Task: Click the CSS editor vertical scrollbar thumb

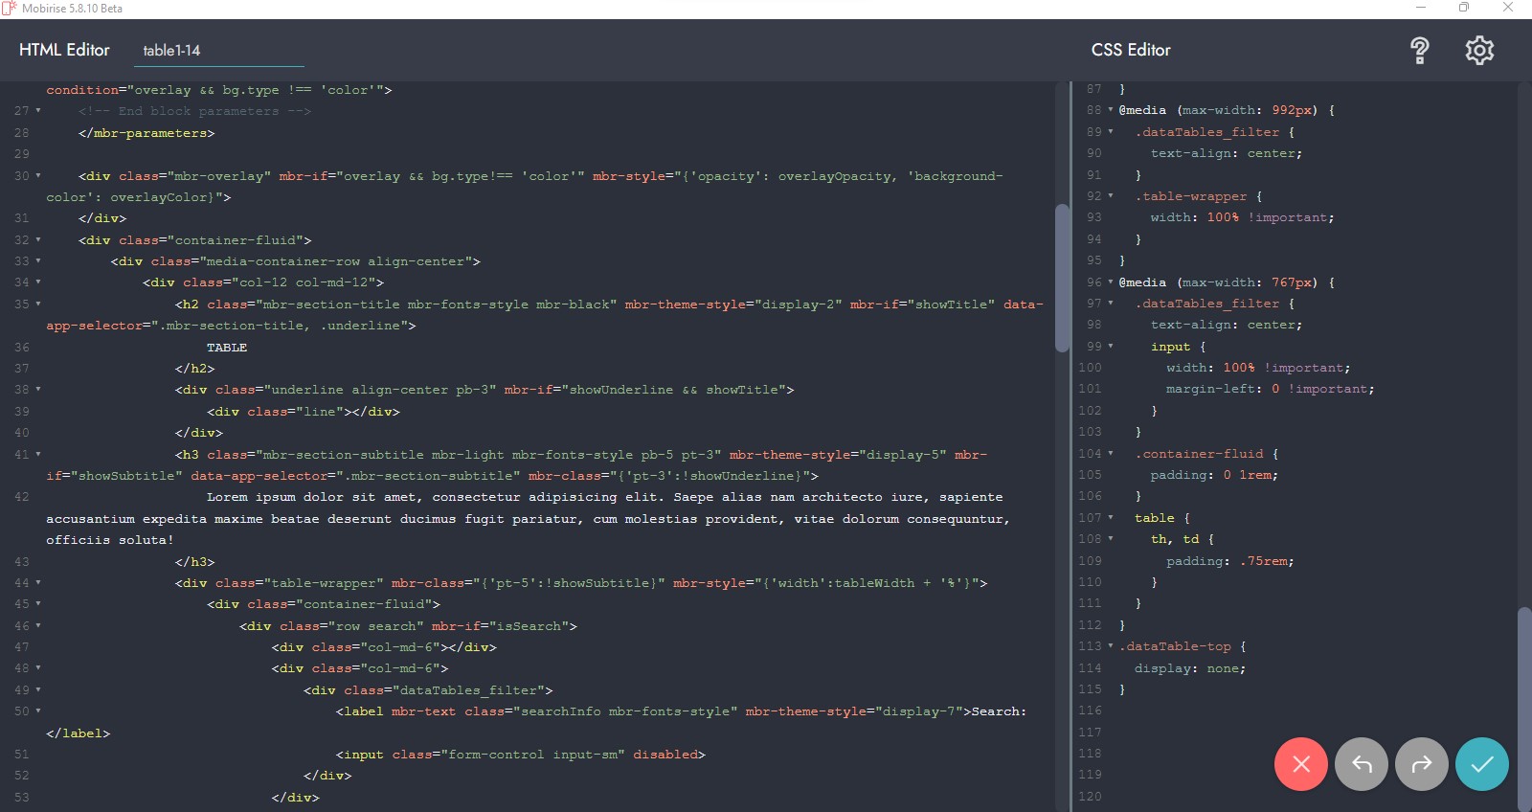Action: pyautogui.click(x=1524, y=709)
